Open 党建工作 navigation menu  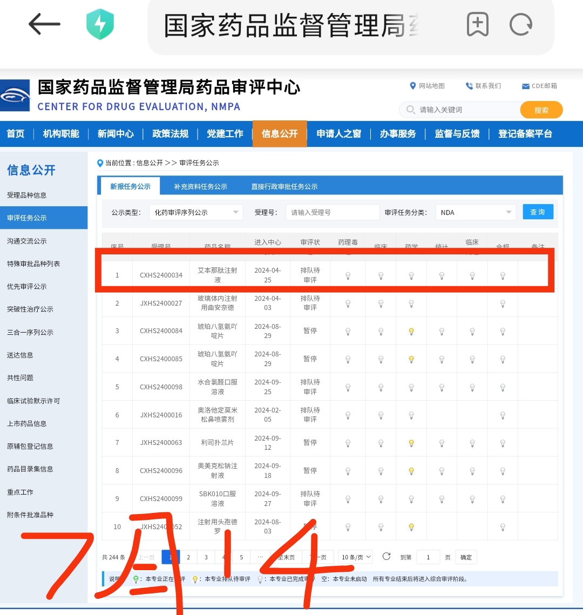(225, 134)
